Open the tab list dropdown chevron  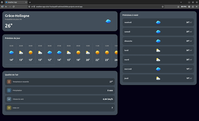pos(181,2)
